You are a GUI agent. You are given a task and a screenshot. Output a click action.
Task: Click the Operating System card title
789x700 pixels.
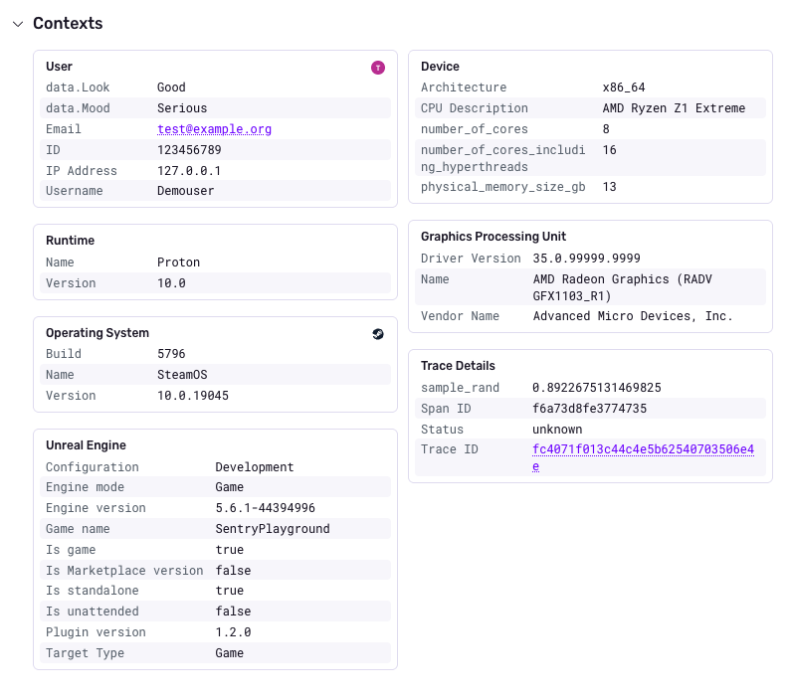point(98,333)
